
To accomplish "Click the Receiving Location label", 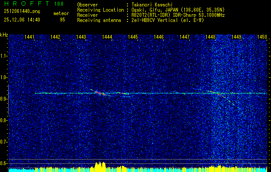I will (100, 10).
